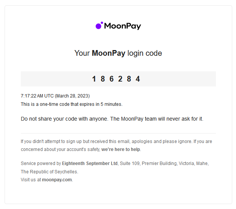Click the bold "MoonPay" word in the heading
This screenshot has width=236, height=209.
109,53
